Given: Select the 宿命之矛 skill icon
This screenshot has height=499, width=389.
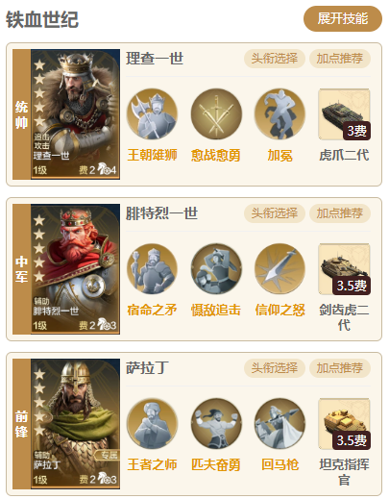Looking at the screenshot, I should tap(152, 269).
